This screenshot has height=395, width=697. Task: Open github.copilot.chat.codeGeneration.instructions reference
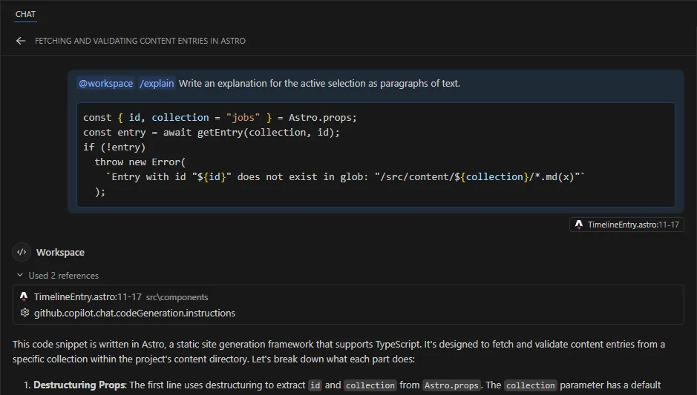[348, 313]
